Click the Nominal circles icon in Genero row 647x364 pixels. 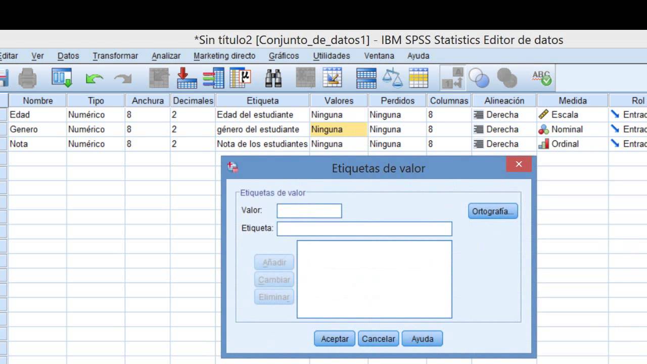[x=544, y=129]
